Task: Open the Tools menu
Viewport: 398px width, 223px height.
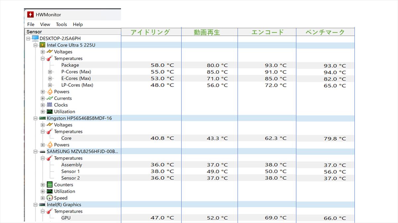Action: pyautogui.click(x=61, y=24)
